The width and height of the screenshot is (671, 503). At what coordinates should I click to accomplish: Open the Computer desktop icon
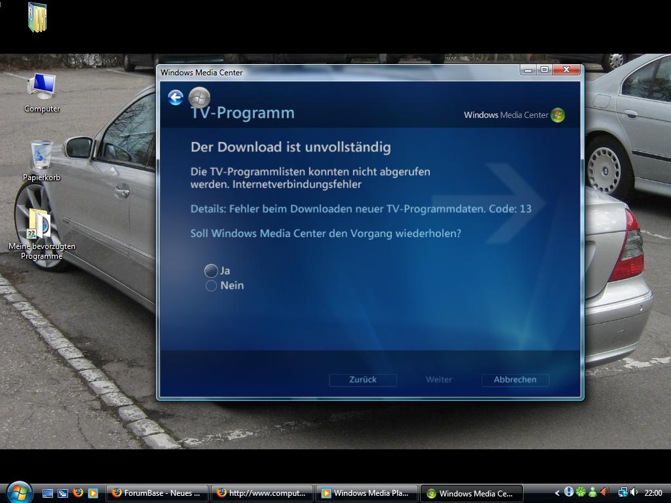(42, 92)
